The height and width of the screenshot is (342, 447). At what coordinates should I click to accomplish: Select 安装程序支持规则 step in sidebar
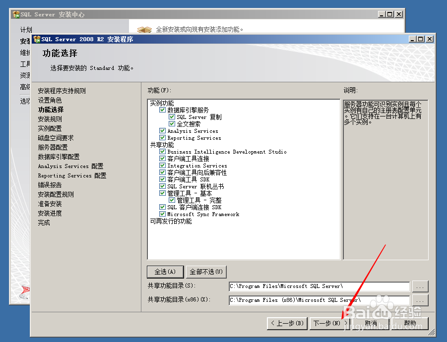point(62,91)
